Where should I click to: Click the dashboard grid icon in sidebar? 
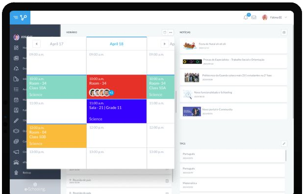tap(16, 48)
